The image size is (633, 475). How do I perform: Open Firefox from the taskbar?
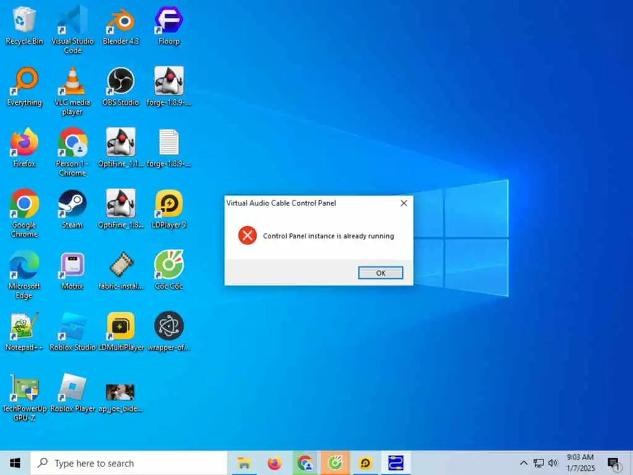pyautogui.click(x=274, y=463)
